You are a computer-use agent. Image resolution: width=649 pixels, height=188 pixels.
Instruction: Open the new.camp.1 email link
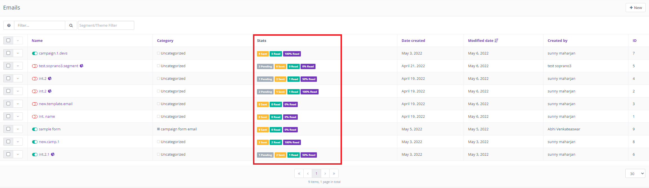[49, 142]
